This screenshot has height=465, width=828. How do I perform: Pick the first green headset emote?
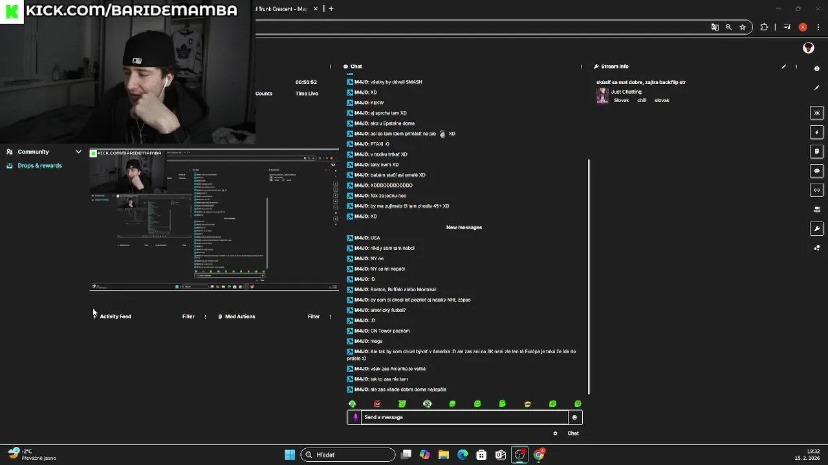click(352, 404)
